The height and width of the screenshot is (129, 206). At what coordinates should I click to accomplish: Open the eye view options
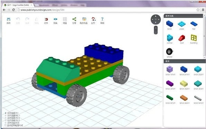click(56, 21)
